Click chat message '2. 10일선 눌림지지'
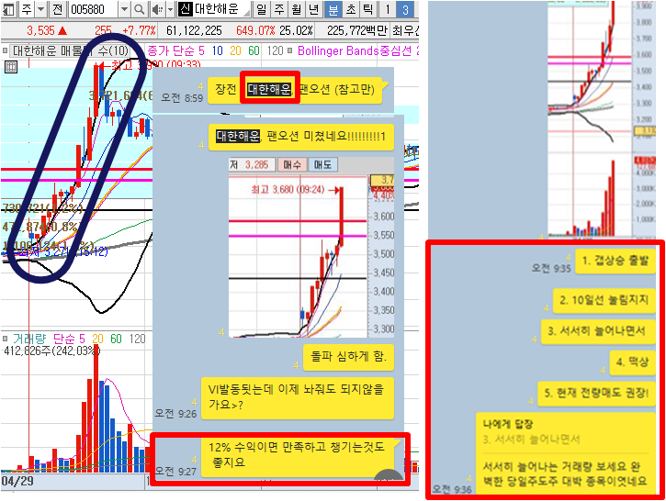This screenshot has height=501, width=666. (x=604, y=300)
